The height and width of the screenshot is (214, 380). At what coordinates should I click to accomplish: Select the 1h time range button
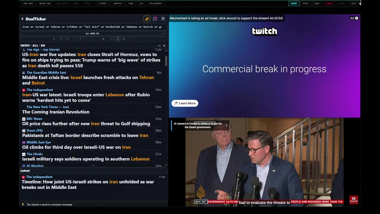click(103, 39)
